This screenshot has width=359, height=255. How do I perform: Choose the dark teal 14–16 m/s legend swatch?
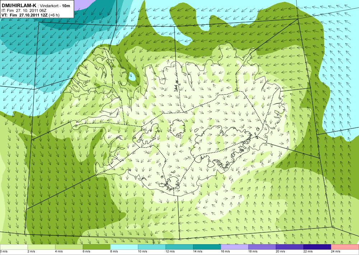[207, 247]
